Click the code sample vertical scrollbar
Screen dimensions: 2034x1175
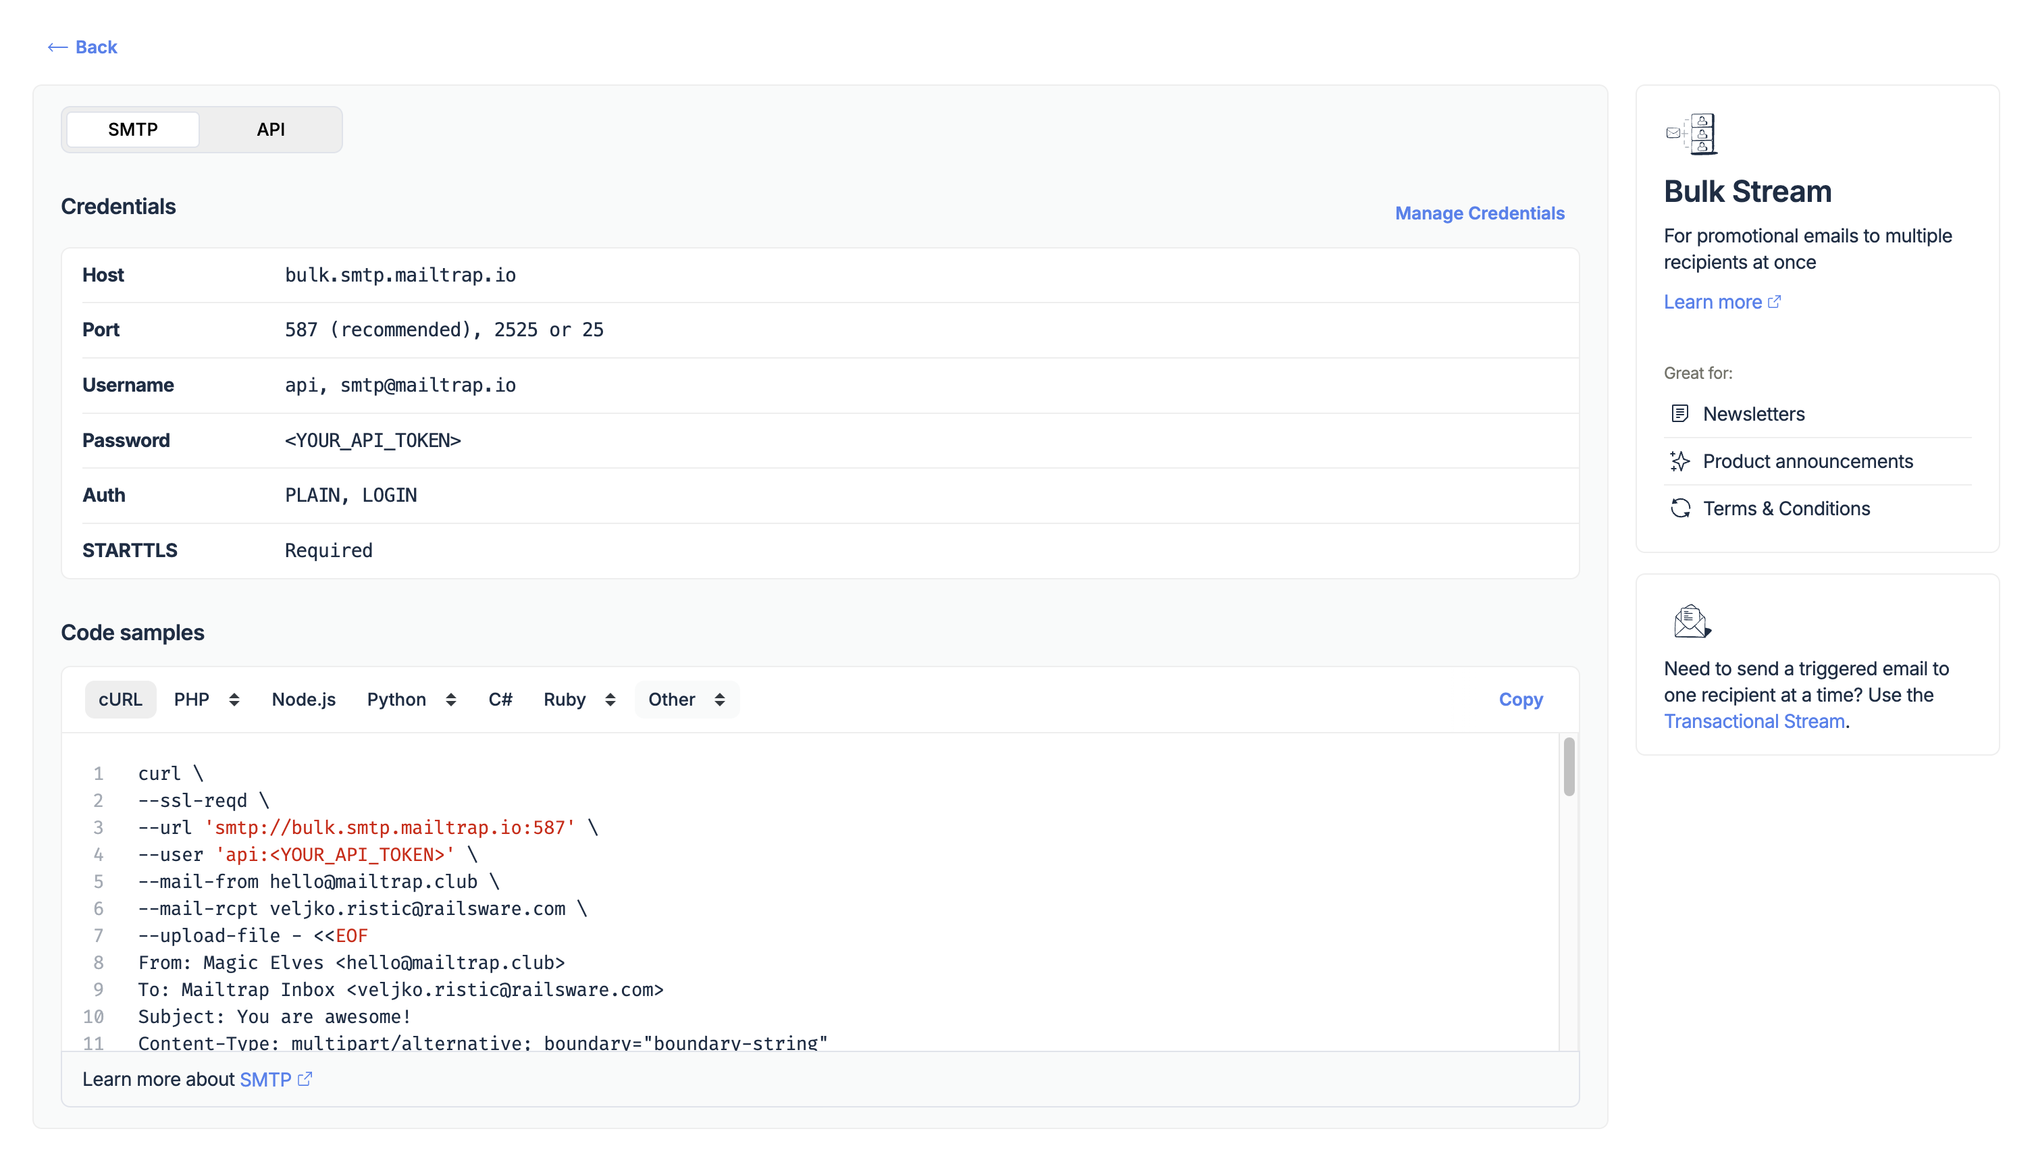1569,766
